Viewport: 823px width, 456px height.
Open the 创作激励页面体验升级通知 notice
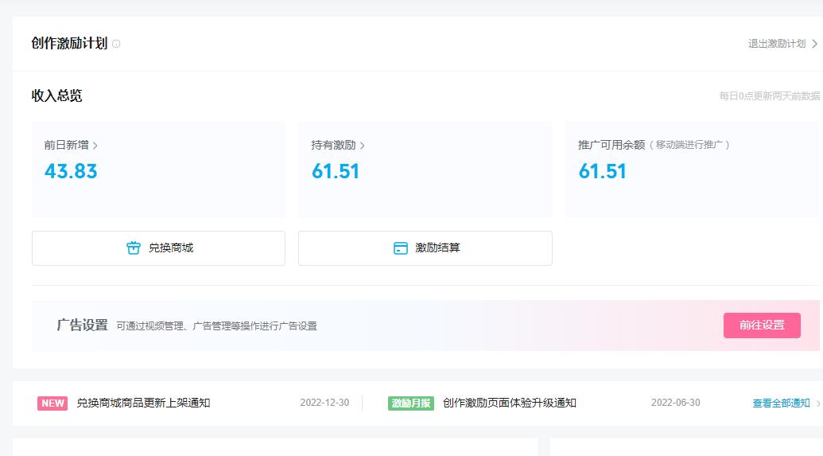pos(510,403)
